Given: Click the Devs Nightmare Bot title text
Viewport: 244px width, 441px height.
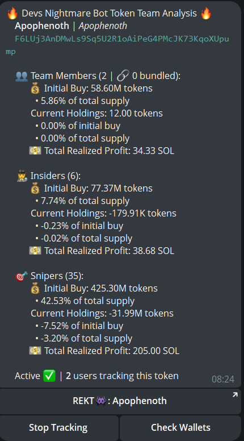Looking at the screenshot, I should click(110, 13).
